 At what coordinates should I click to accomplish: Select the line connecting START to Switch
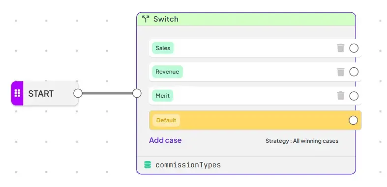[x=107, y=93]
